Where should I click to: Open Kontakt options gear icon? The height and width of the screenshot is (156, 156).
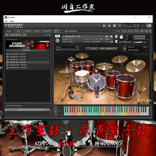click(109, 26)
